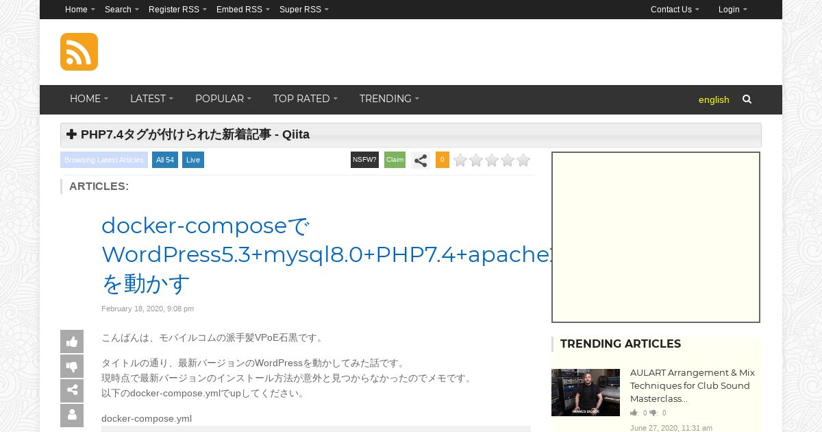Viewport: 822px width, 432px height.
Task: Expand the Super RSS menu
Action: pyautogui.click(x=304, y=10)
